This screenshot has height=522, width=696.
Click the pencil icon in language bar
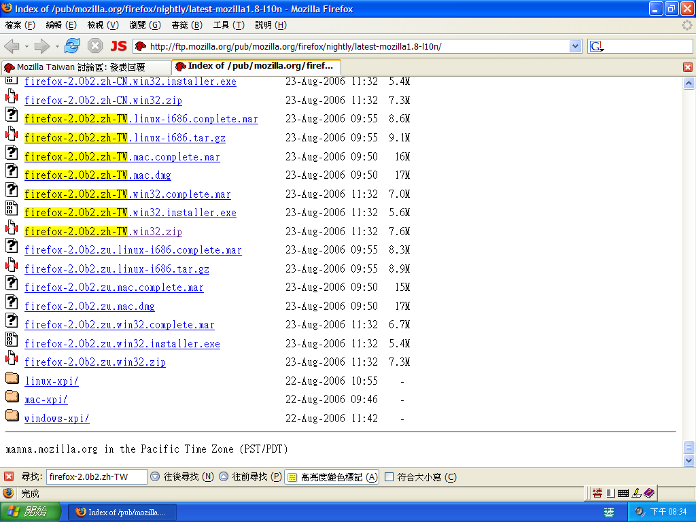(636, 493)
